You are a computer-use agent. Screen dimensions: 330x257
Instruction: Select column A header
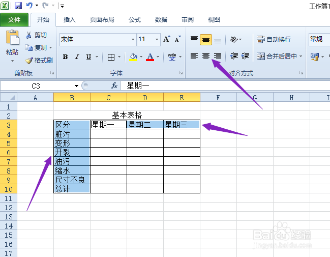36,98
